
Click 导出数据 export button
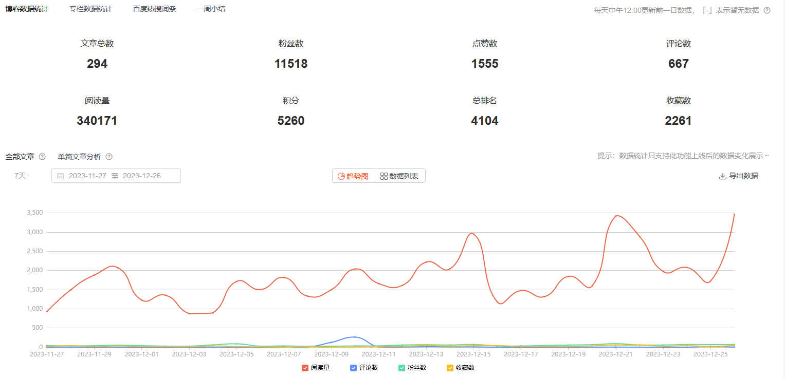[738, 176]
